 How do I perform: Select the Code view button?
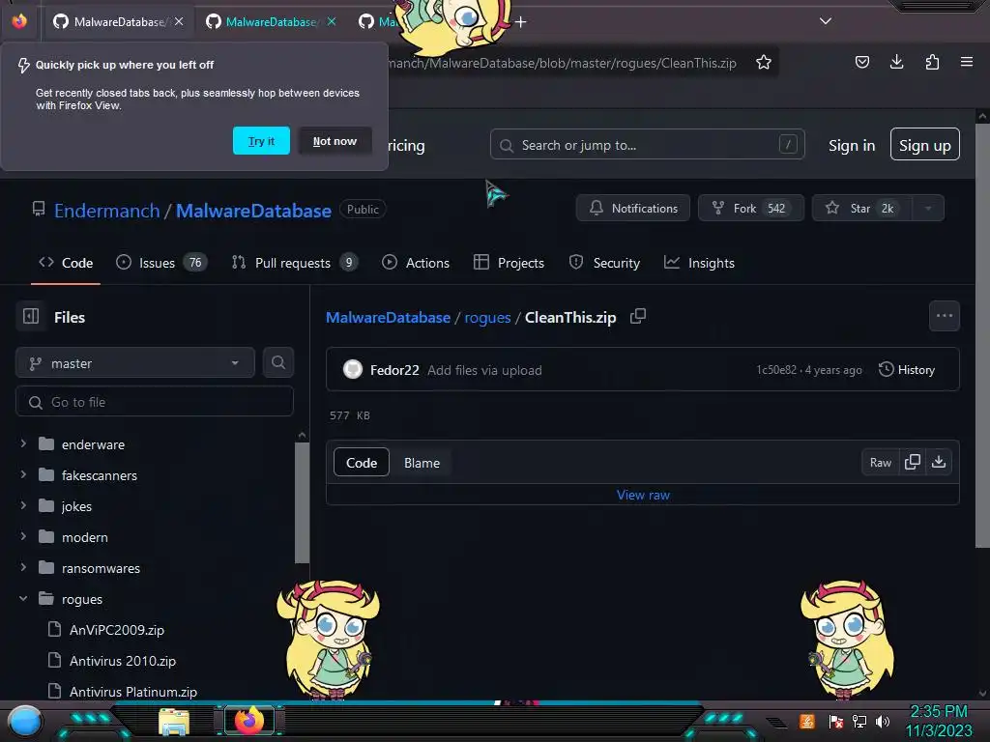pos(362,463)
